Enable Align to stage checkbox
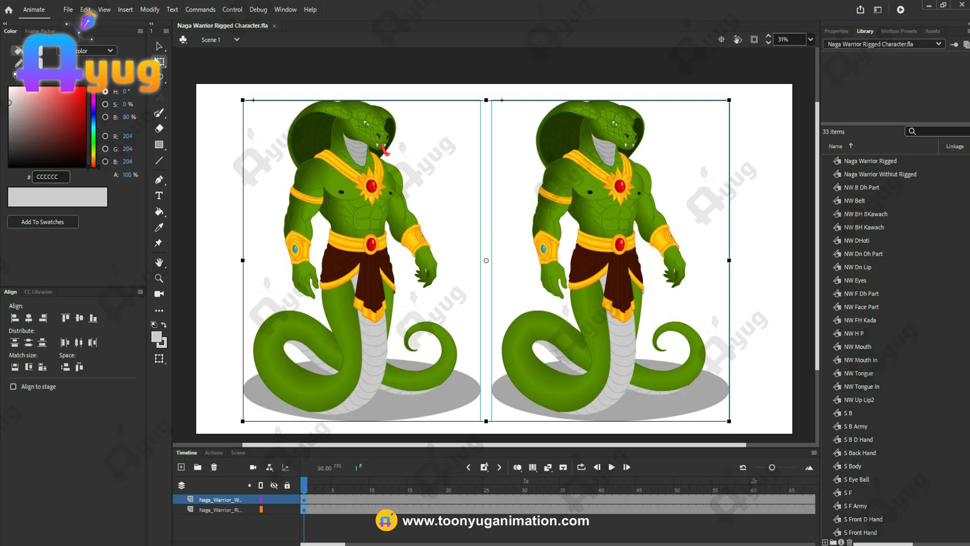 pos(13,387)
